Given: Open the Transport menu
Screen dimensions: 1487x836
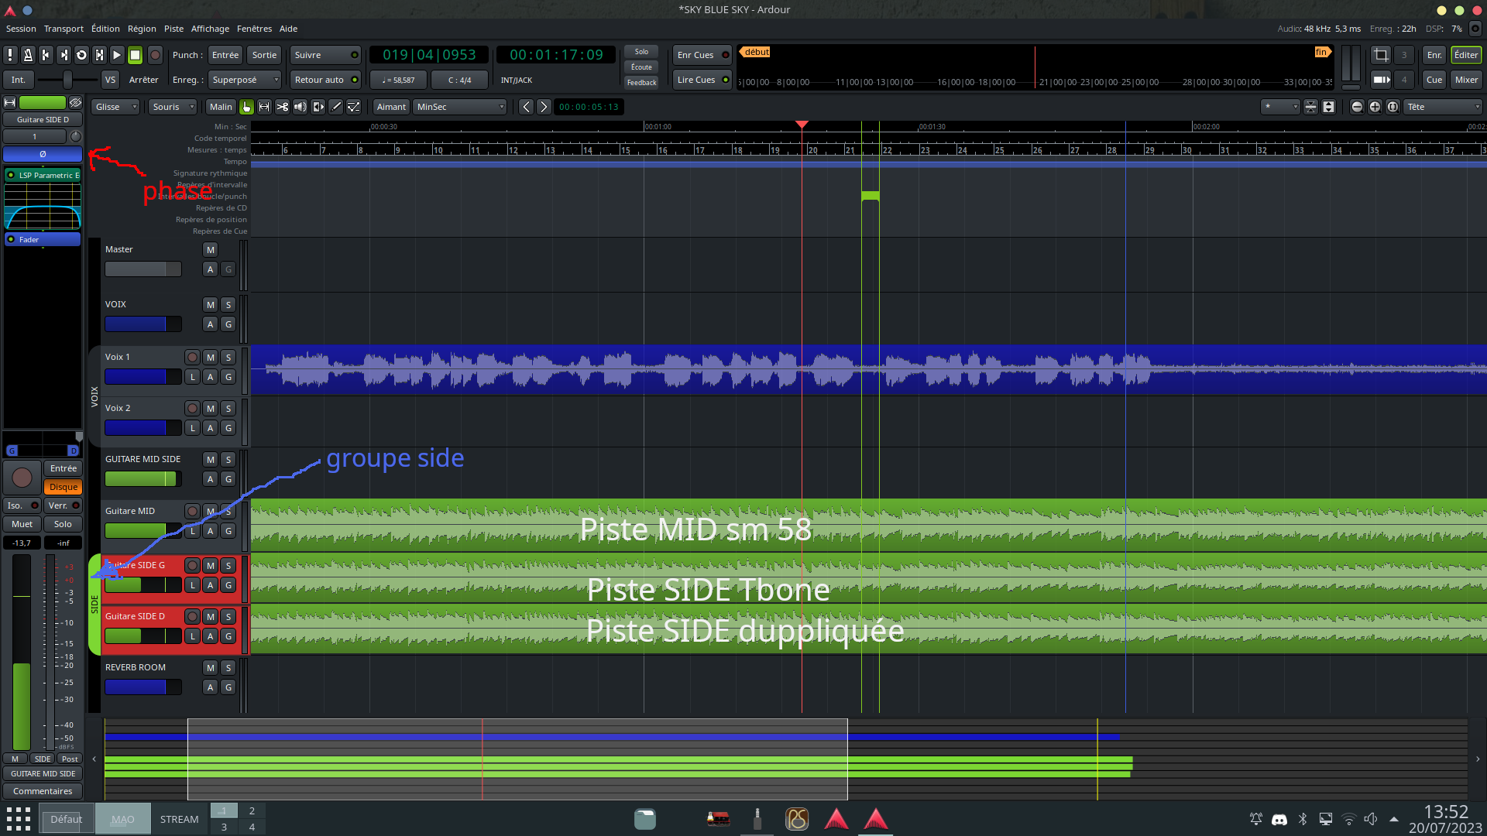Looking at the screenshot, I should click(x=64, y=29).
